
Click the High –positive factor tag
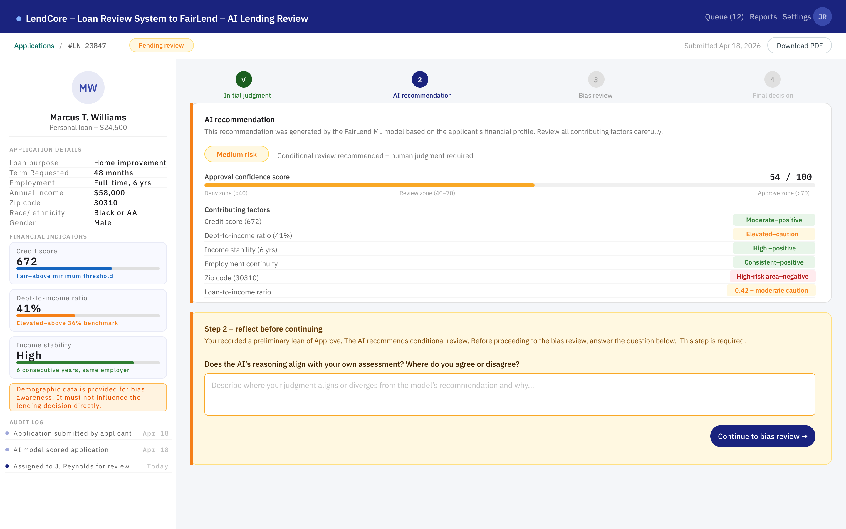coord(774,248)
